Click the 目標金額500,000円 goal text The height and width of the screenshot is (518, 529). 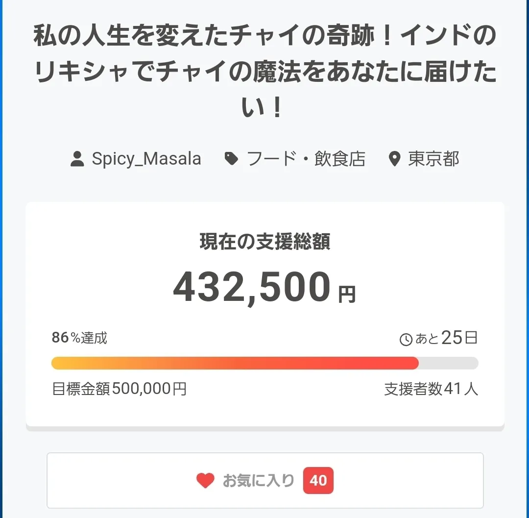click(119, 389)
